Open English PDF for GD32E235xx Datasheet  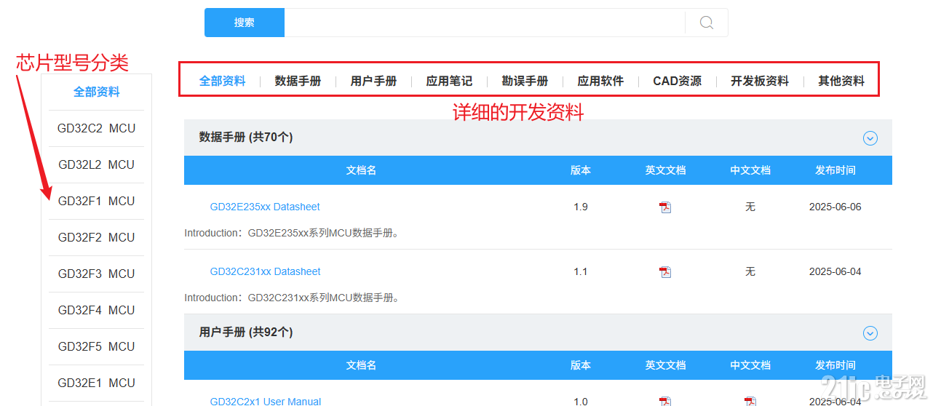(x=665, y=207)
